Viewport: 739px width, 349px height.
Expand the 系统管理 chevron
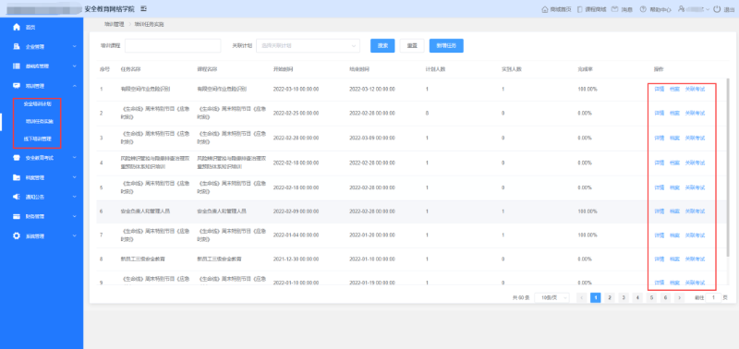tap(75, 236)
